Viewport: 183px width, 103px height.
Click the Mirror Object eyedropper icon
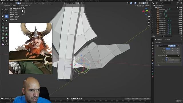click(x=178, y=56)
